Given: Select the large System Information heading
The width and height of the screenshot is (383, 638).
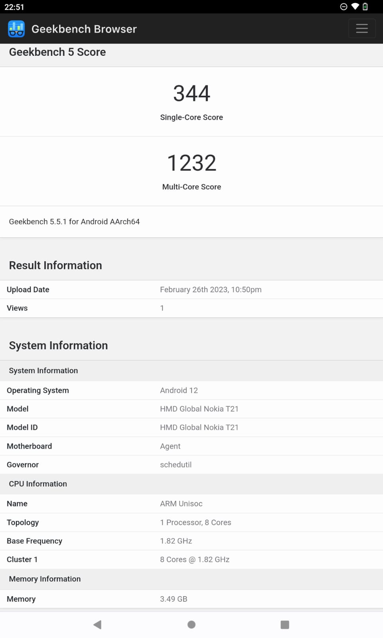Looking at the screenshot, I should pos(58,345).
